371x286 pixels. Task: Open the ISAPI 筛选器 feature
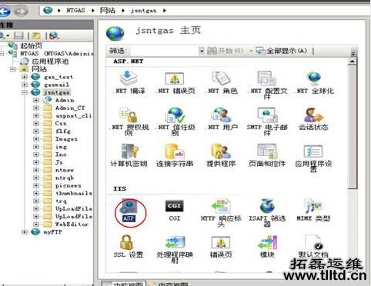(267, 213)
